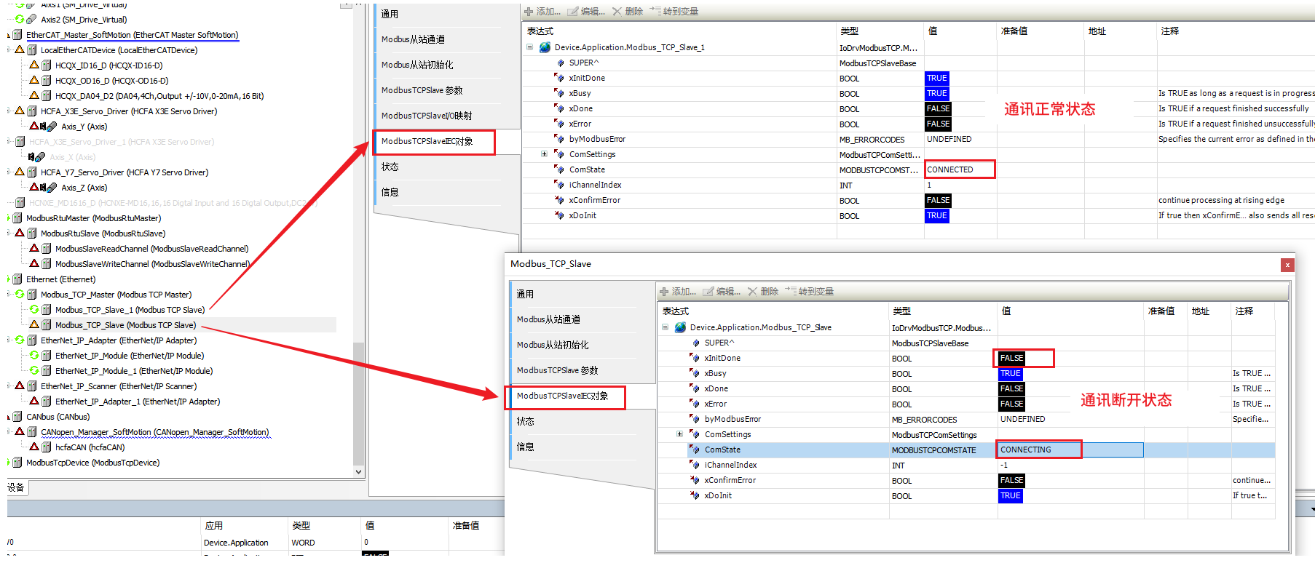
Task: Click the Modbus_TCP_Slave_1 status icon in tree
Action: pos(34,310)
